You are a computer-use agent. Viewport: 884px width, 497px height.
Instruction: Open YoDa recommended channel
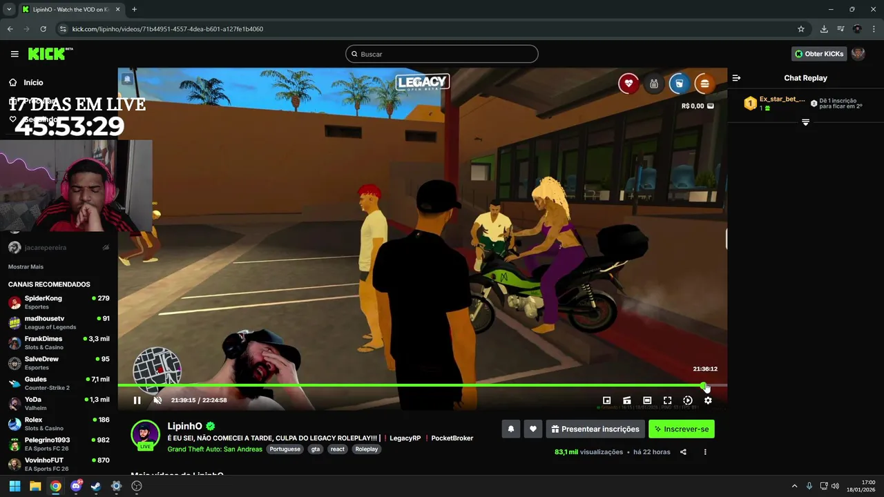59,403
